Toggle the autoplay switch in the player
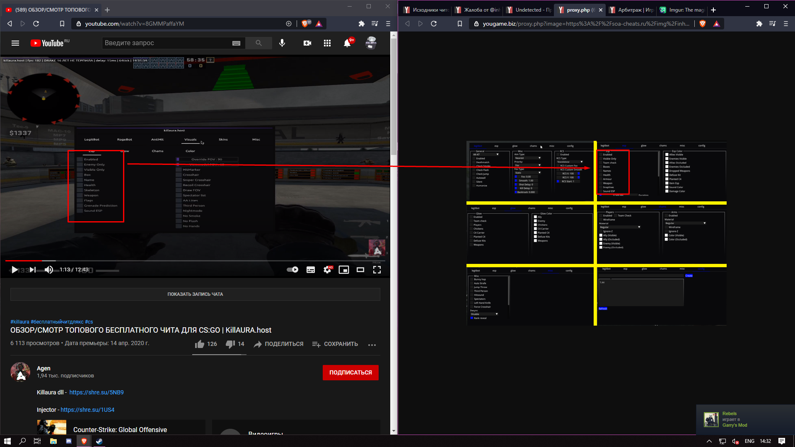This screenshot has width=795, height=447. pyautogui.click(x=292, y=270)
